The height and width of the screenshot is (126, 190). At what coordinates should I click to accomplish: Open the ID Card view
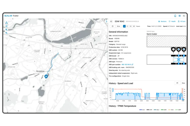tap(182, 21)
